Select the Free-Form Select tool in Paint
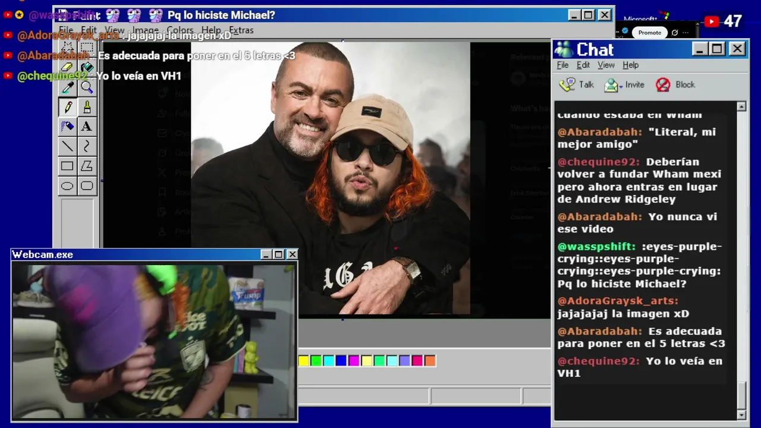The image size is (761, 428). click(x=67, y=48)
